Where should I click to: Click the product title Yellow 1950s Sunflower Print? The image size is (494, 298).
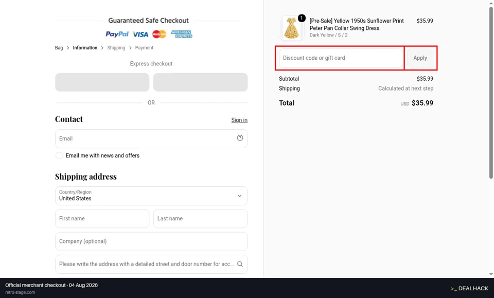(356, 24)
